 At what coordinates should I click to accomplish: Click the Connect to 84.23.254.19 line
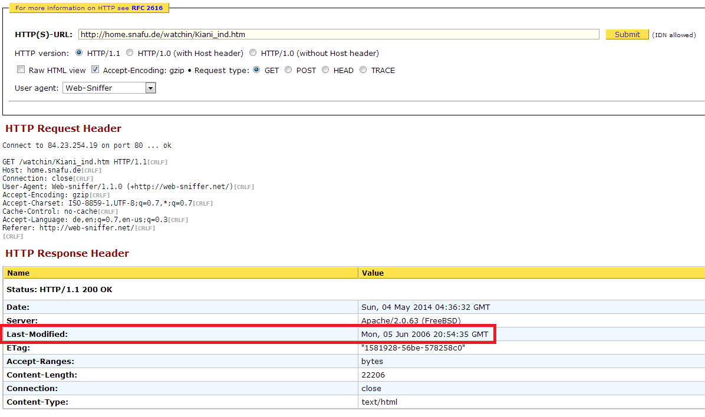point(87,145)
